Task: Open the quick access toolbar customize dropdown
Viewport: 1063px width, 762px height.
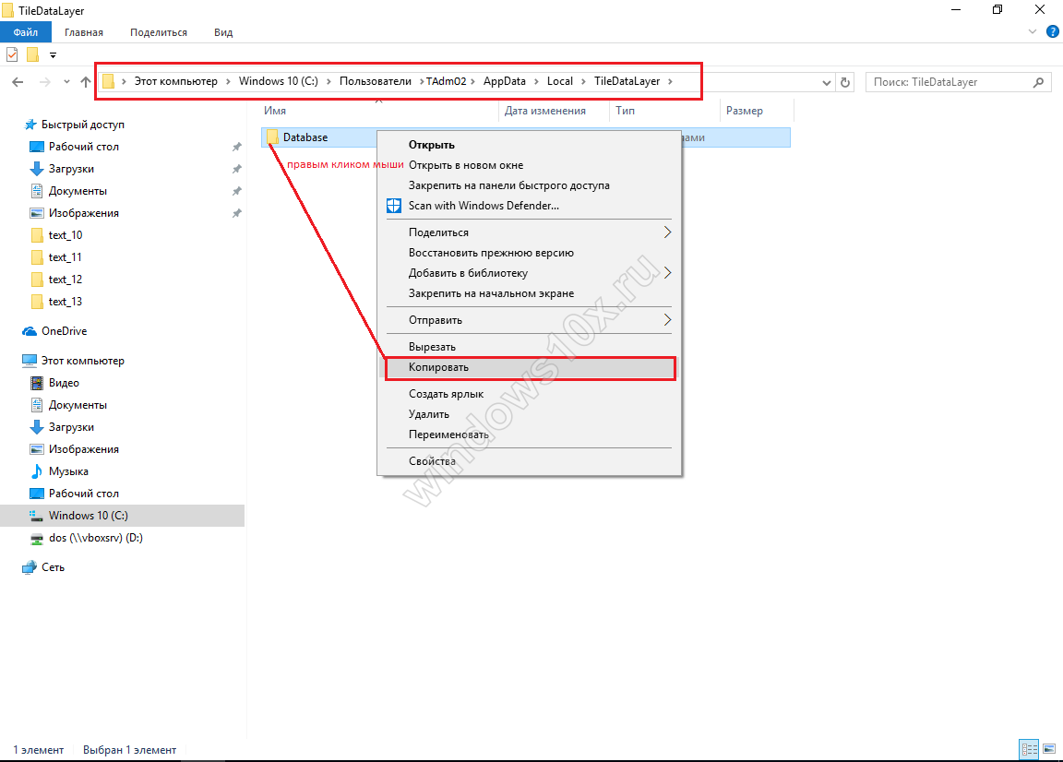Action: (54, 54)
